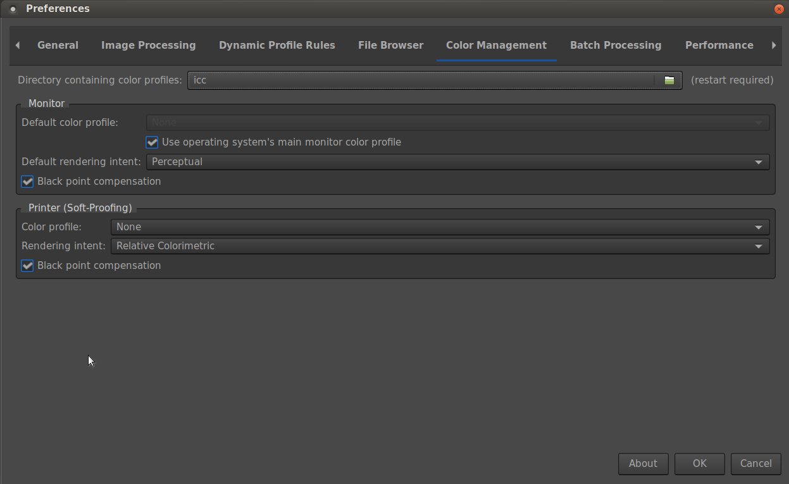Switch to the Batch Processing tab
The image size is (789, 484).
[x=615, y=46]
